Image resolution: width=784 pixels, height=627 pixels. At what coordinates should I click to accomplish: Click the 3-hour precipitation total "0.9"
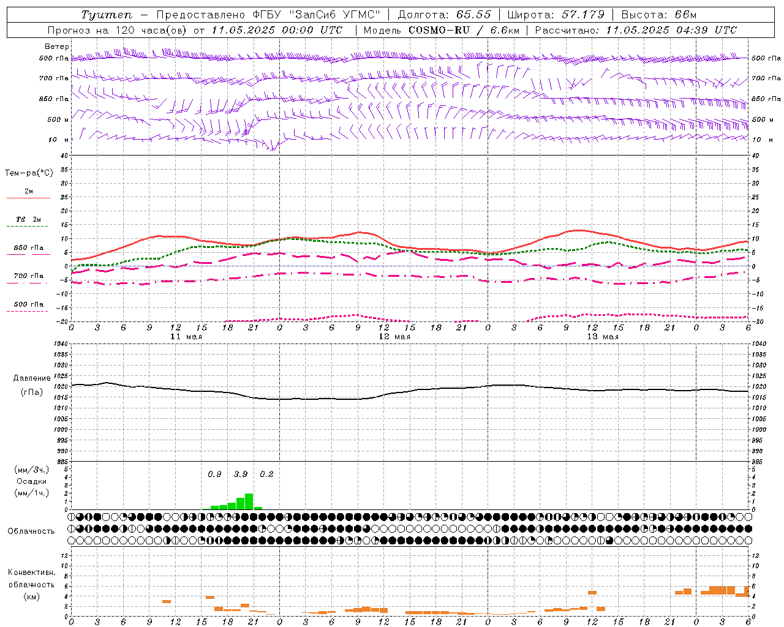coord(214,475)
